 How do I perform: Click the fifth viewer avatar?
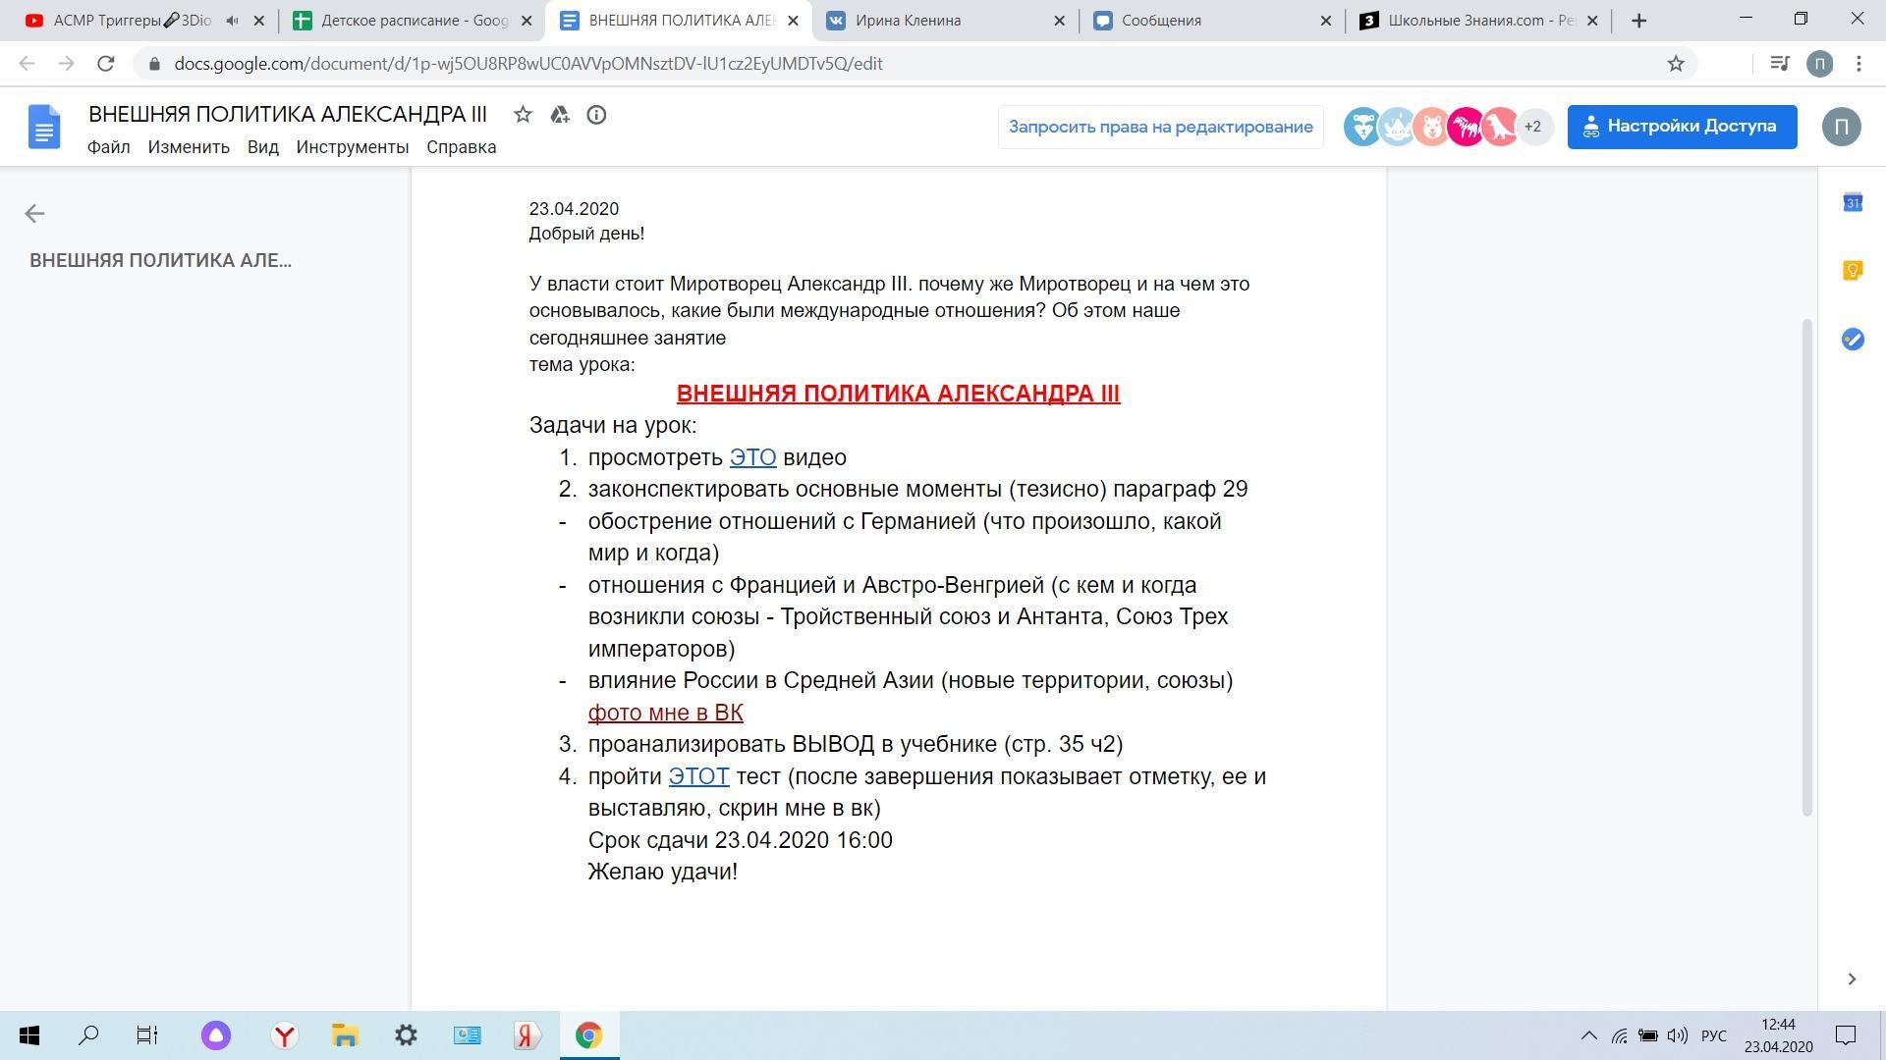[1500, 127]
